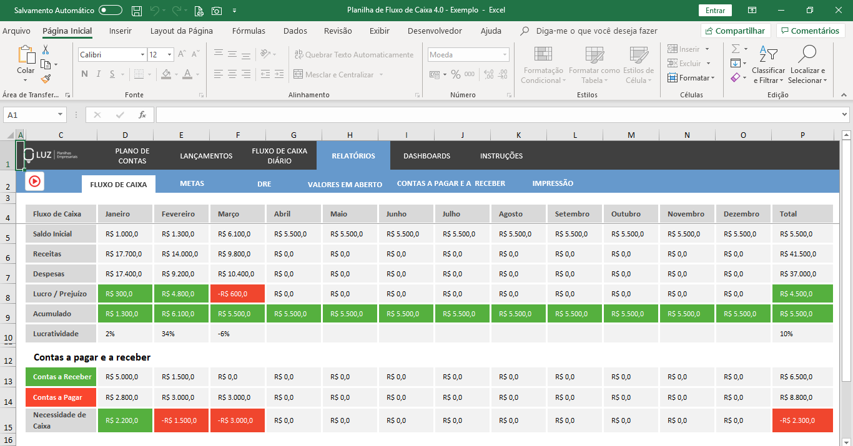Click the percent style icon
853x446 pixels.
[456, 75]
